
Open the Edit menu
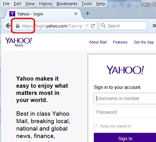coord(17,4)
